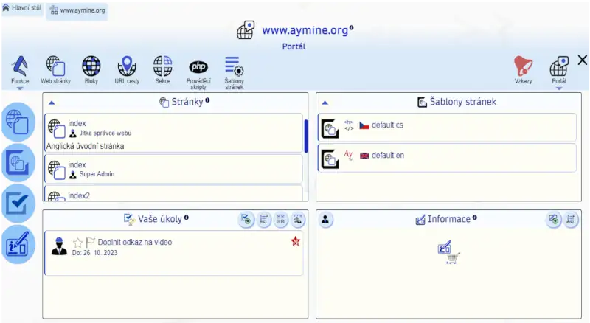Click the URL cesty pin icon
Viewport: 590px width, 323px height.
point(127,66)
